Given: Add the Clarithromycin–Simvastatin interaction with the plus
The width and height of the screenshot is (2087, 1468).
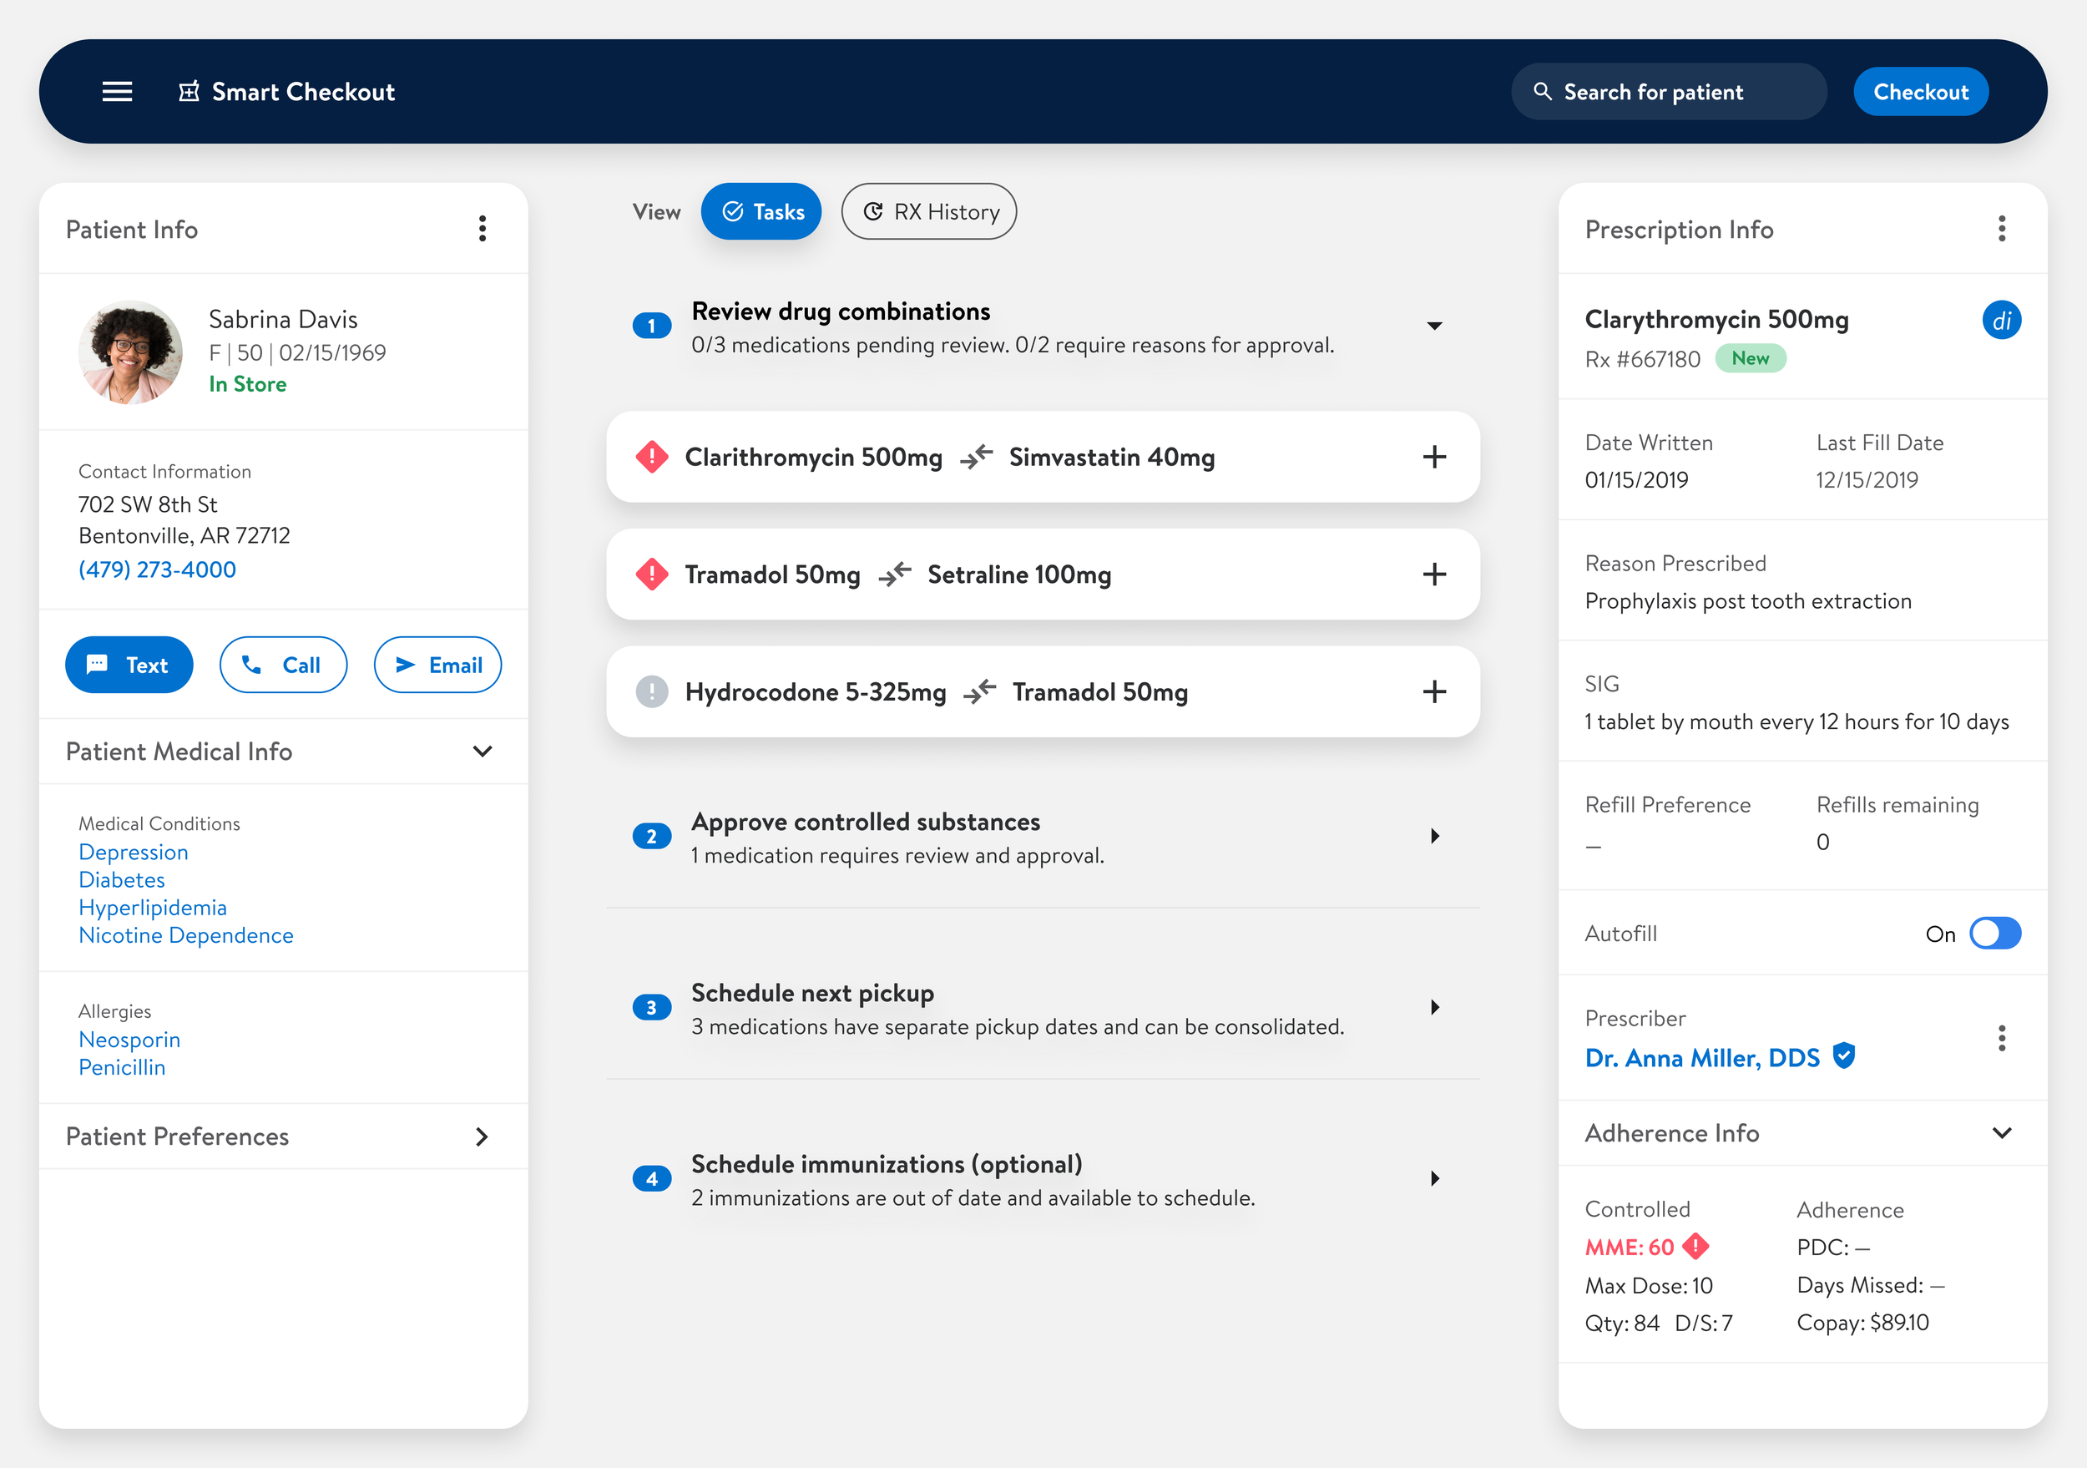Looking at the screenshot, I should coord(1433,458).
